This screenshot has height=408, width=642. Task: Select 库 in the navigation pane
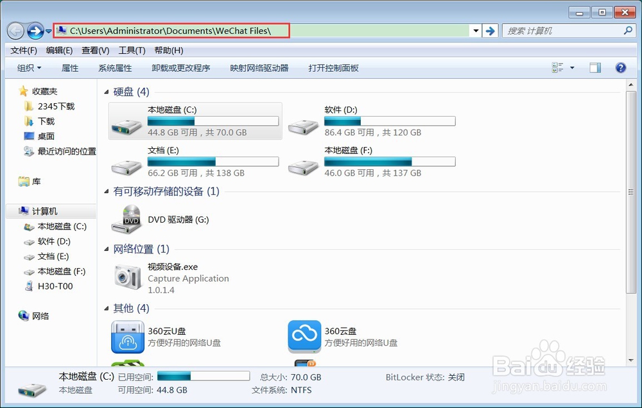(36, 182)
